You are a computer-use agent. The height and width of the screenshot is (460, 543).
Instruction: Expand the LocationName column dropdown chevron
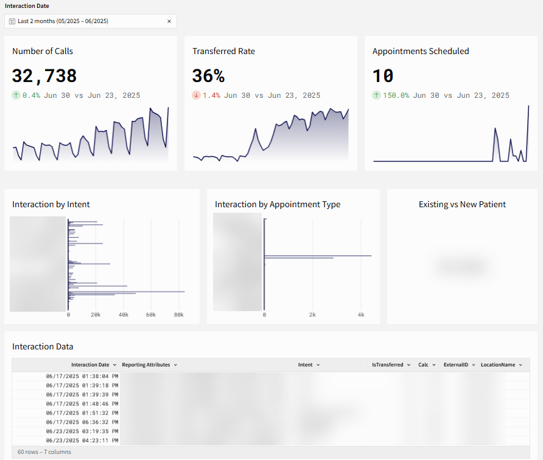click(x=520, y=365)
